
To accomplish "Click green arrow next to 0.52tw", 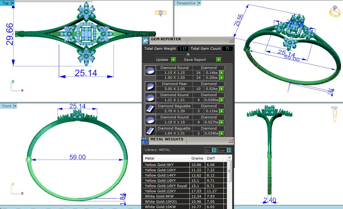I will (221, 89).
